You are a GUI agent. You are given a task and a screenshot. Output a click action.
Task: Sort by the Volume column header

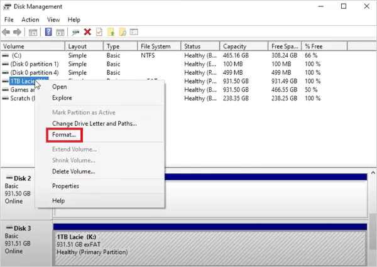[x=33, y=46]
